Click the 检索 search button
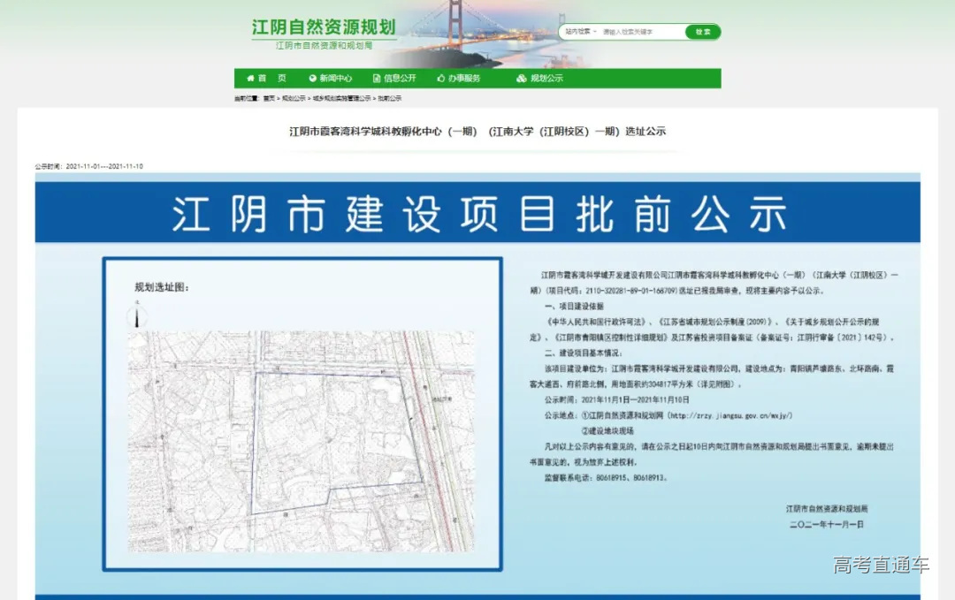 coord(703,31)
